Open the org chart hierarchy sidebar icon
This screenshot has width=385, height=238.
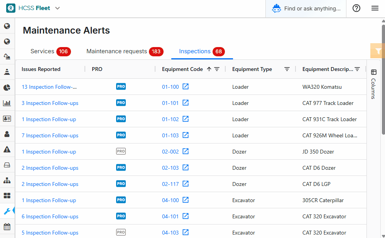pos(7,180)
